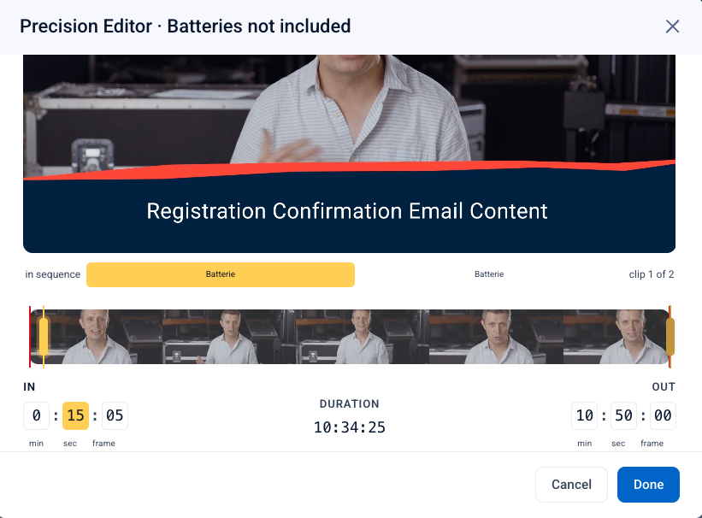Confirm changes with the Done button
The image size is (702, 518).
(x=648, y=485)
